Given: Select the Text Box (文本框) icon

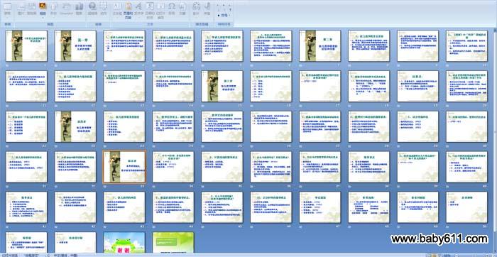Looking at the screenshot, I should (116, 9).
